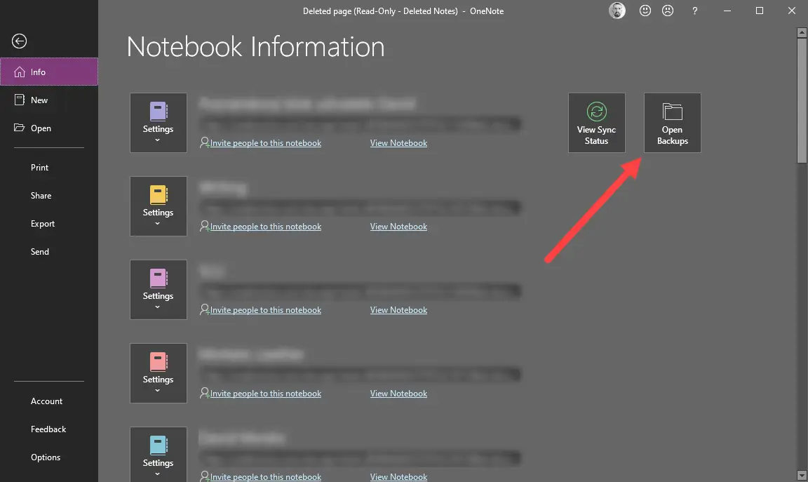Send a smile feedback icon
808x482 pixels.
[x=645, y=11]
